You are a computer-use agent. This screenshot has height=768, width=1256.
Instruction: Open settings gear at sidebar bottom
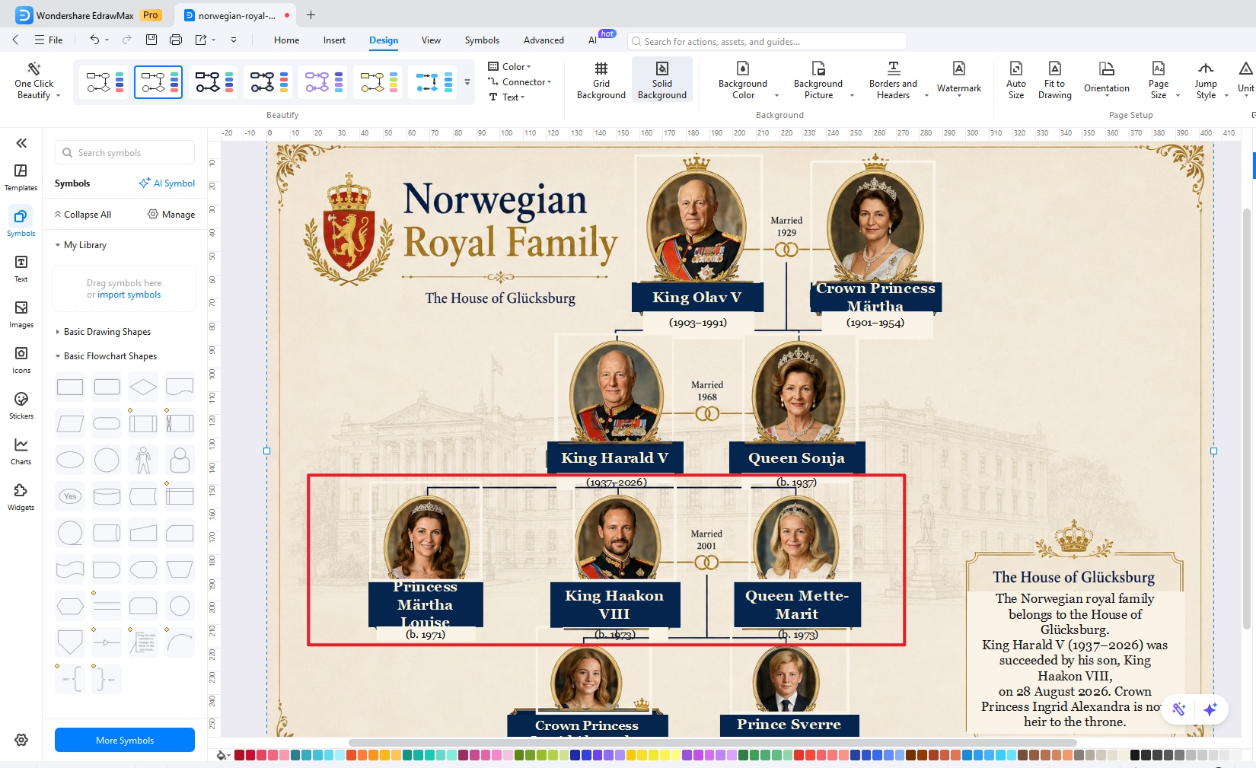pyautogui.click(x=21, y=740)
